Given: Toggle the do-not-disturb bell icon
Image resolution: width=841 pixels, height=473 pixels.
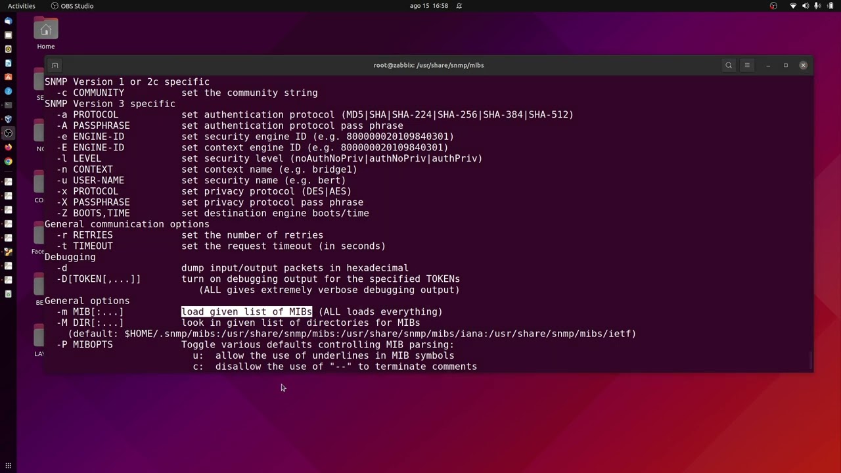Looking at the screenshot, I should pyautogui.click(x=459, y=6).
